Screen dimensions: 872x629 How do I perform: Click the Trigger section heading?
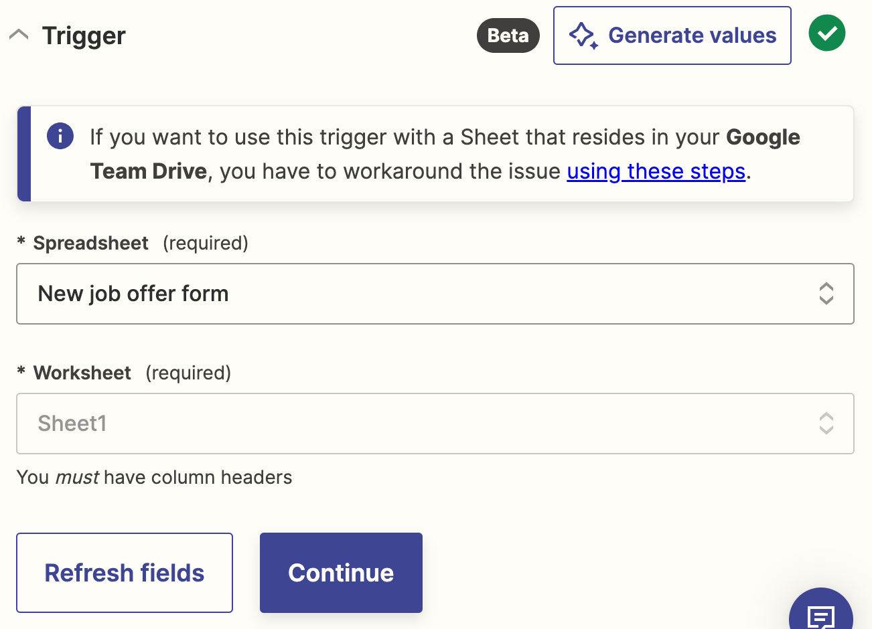pyautogui.click(x=84, y=35)
